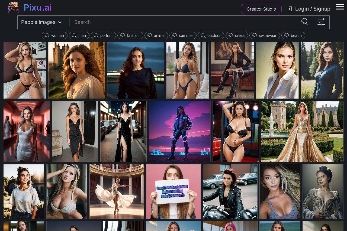Filter by the dress tag

click(x=237, y=35)
